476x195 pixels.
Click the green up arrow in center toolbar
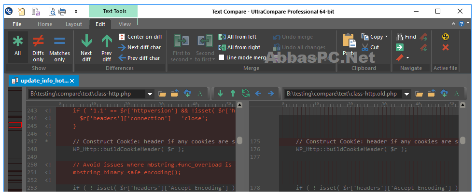coord(233,94)
